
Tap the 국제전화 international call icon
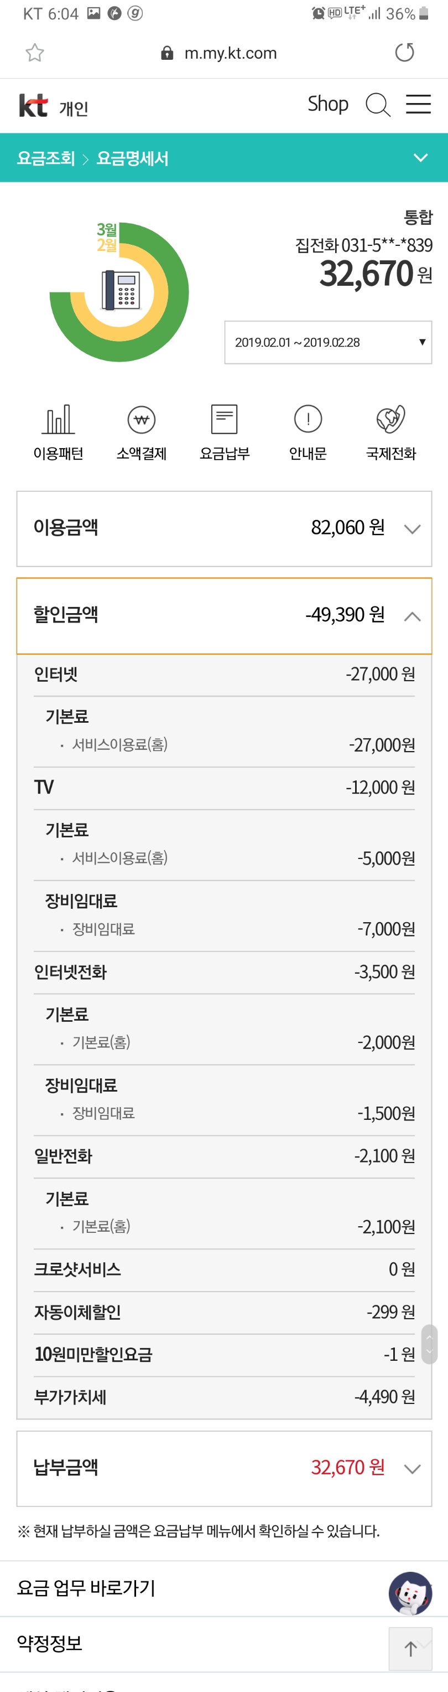coord(391,430)
